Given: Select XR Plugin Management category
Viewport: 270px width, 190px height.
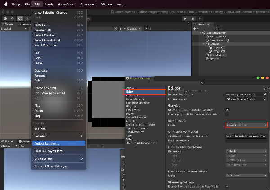Looking at the screenshot, I should click(x=141, y=143).
